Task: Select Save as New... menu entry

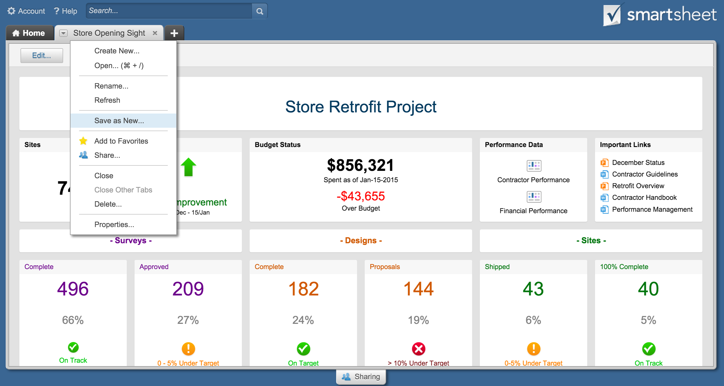Action: point(119,121)
